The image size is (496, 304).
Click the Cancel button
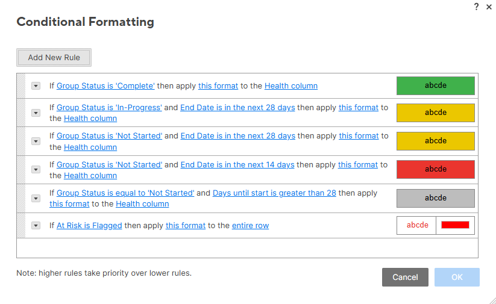405,277
